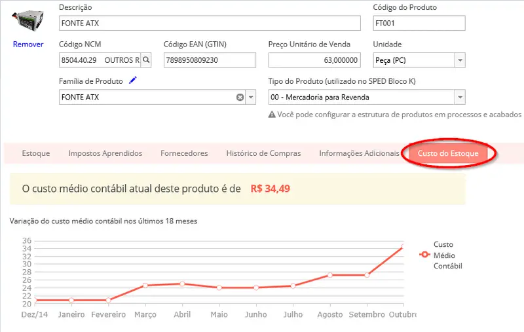Screen dimensions: 524x332
Task: Focus the Descrição field containing FONTE ATX
Action: 210,24
